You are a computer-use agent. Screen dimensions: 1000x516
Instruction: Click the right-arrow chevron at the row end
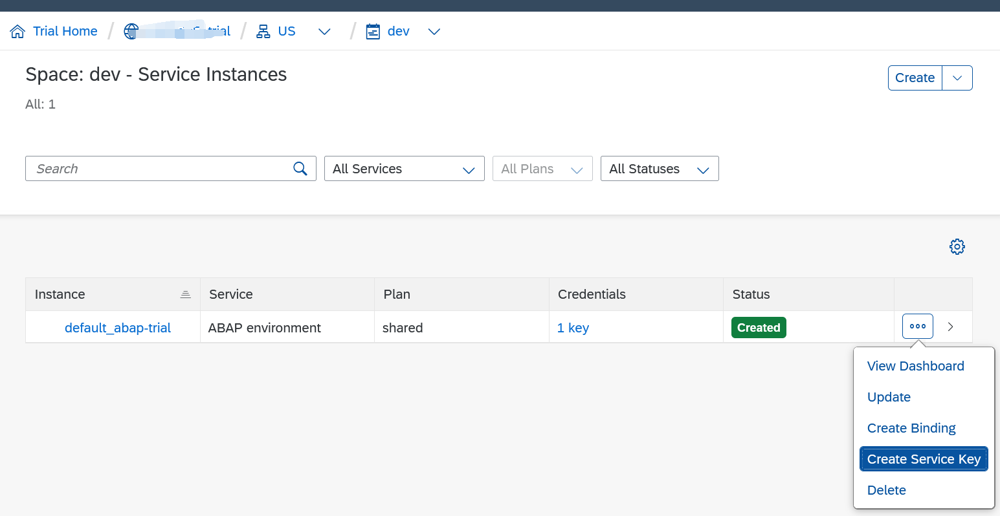point(951,327)
